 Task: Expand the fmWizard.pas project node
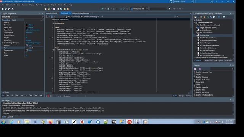tap(197, 35)
